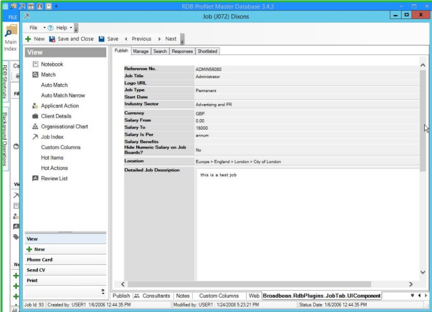
Task: Open the File dropdown in job window
Action: coord(37,28)
